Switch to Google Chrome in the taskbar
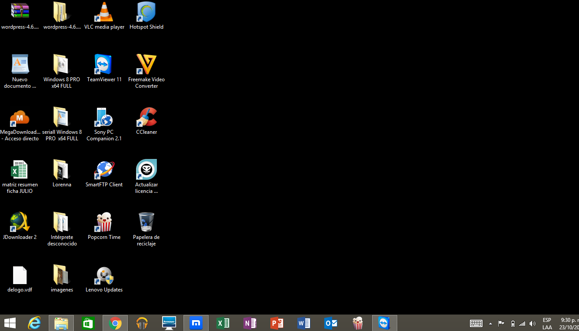The width and height of the screenshot is (579, 331). point(115,323)
